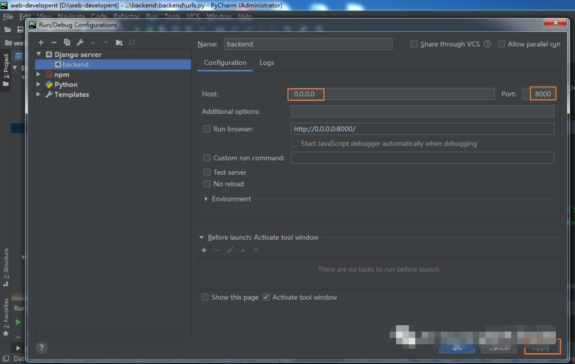This screenshot has width=575, height=364.
Task: Open 7: Structure tool window tab
Action: pyautogui.click(x=6, y=268)
